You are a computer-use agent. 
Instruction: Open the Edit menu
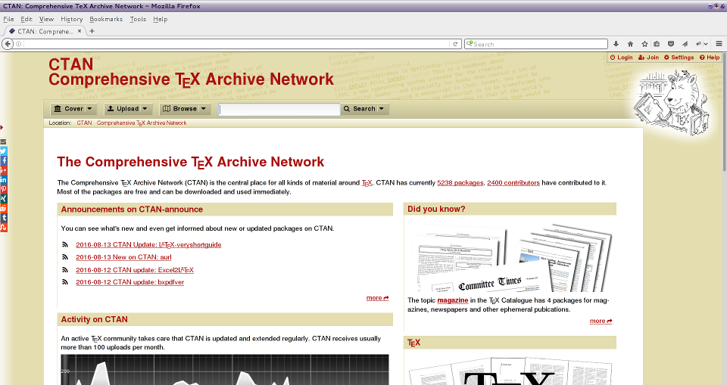[x=27, y=19]
